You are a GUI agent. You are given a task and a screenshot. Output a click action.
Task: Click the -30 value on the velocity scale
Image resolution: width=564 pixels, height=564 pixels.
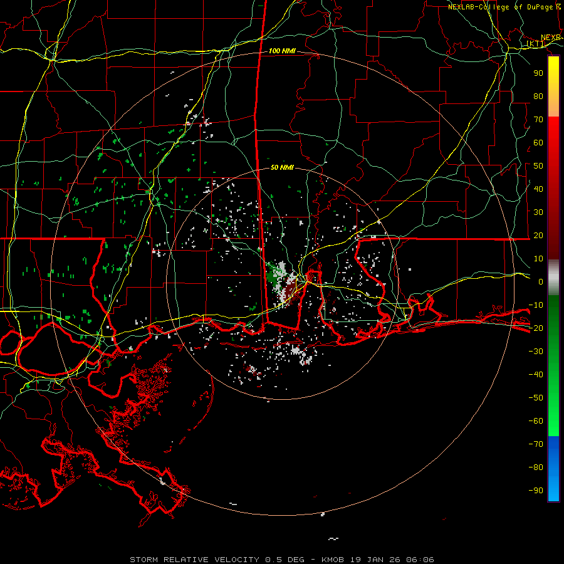point(536,352)
